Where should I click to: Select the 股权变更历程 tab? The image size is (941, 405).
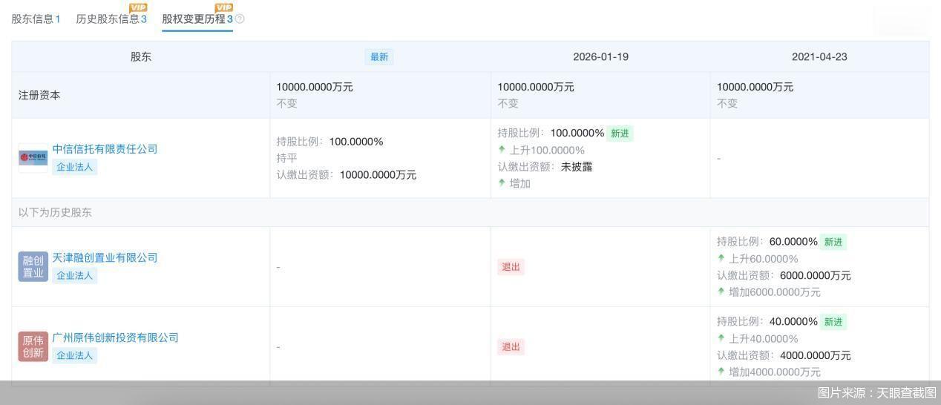coord(197,19)
